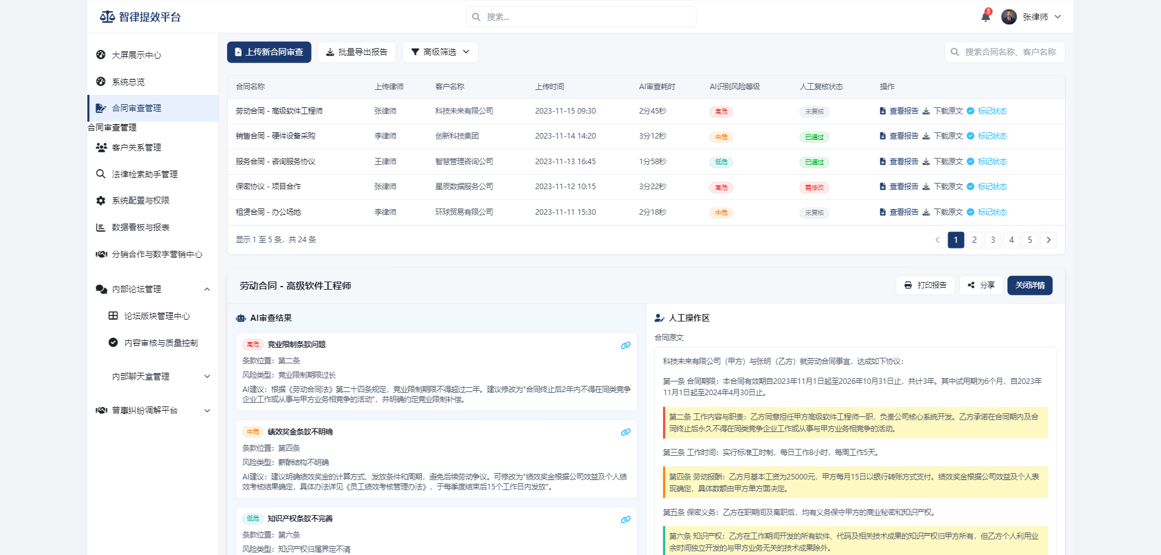Image resolution: width=1161 pixels, height=555 pixels.
Task: Click 已通过 badge in 销售合同 row
Action: [x=814, y=137]
